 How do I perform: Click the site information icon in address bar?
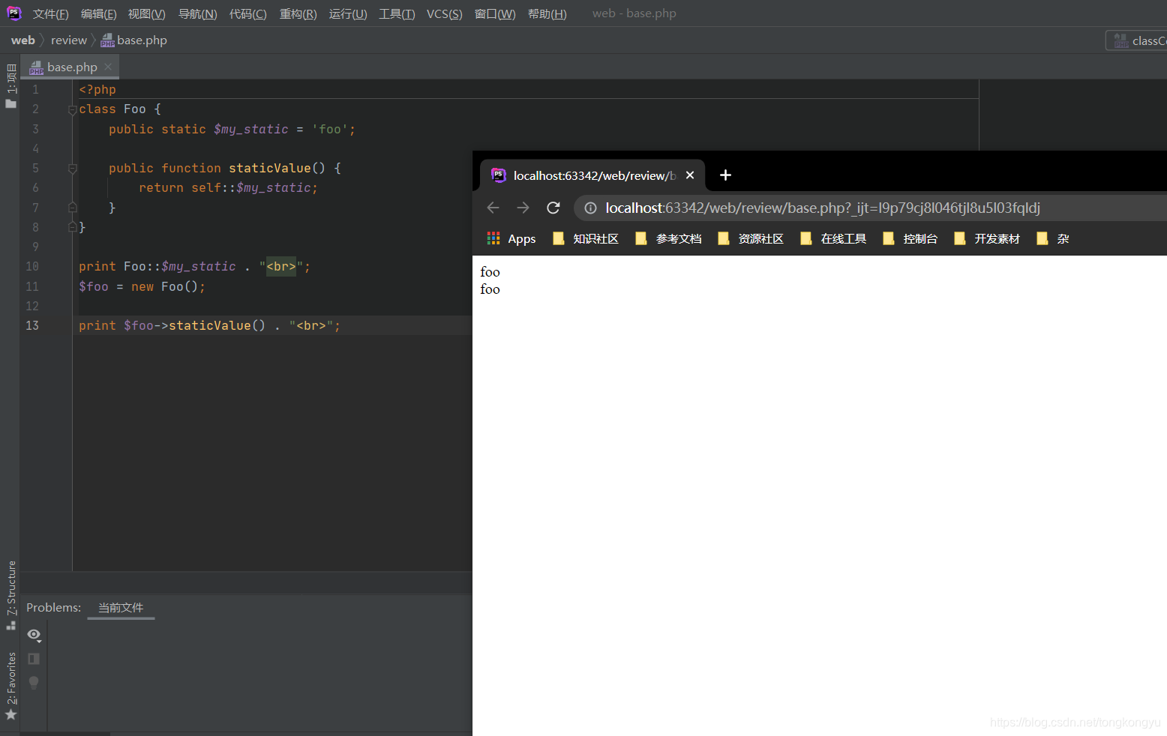(591, 208)
